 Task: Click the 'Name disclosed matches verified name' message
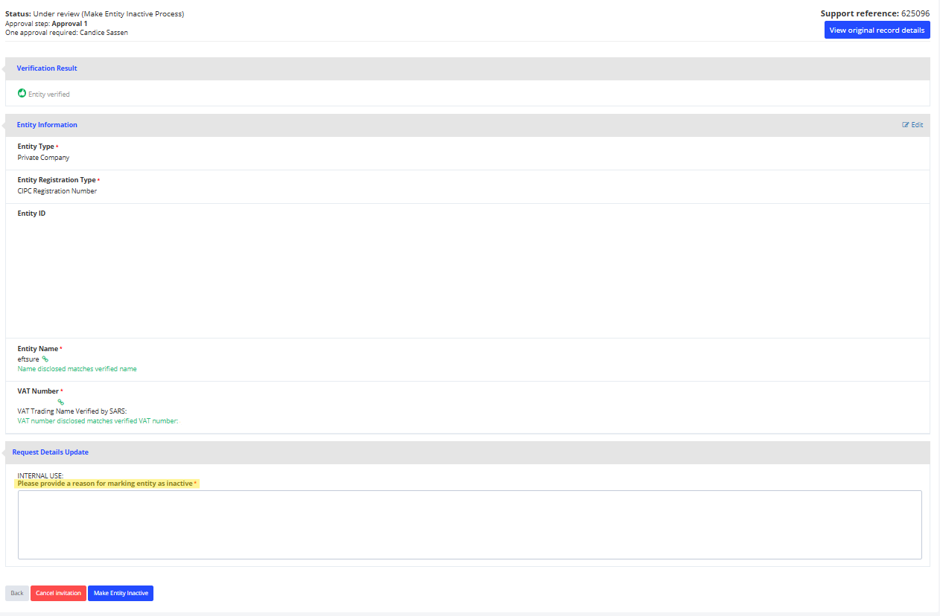point(77,369)
